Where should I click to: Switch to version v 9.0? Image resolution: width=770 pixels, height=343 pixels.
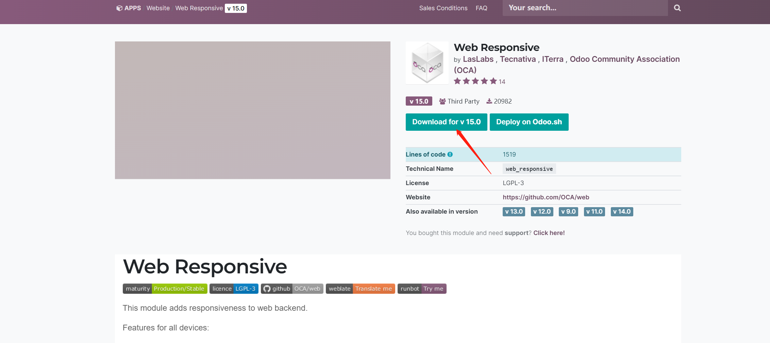click(568, 212)
